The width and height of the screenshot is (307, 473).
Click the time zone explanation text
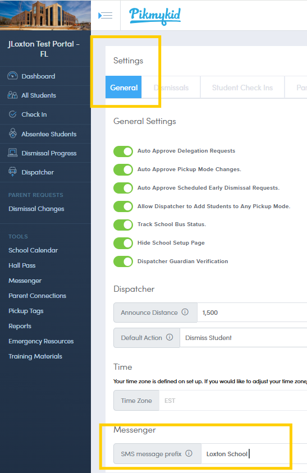210,382
